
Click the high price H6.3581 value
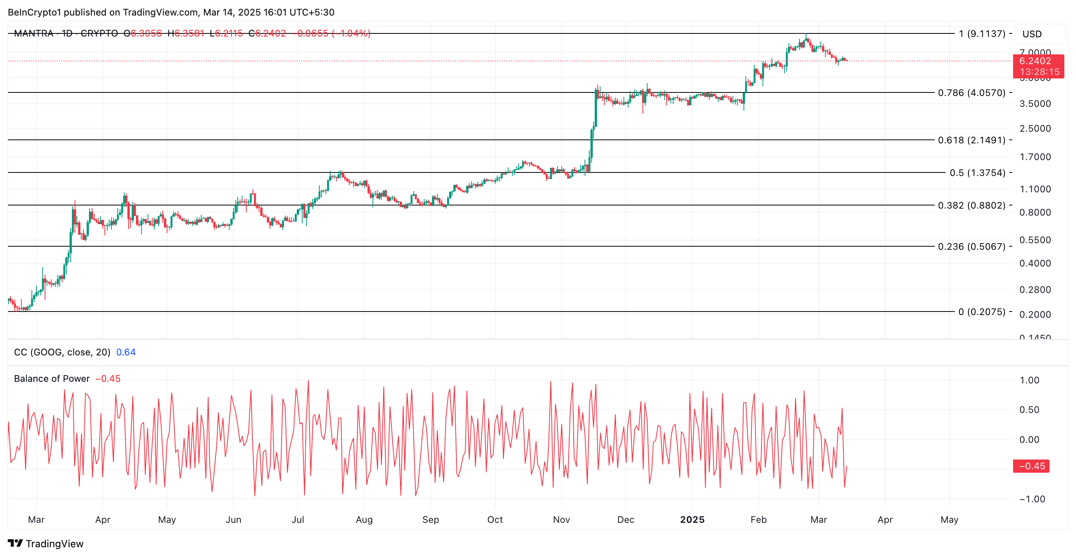186,33
